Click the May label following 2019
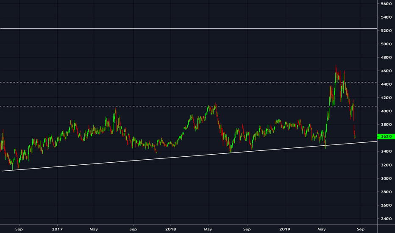 point(322,229)
